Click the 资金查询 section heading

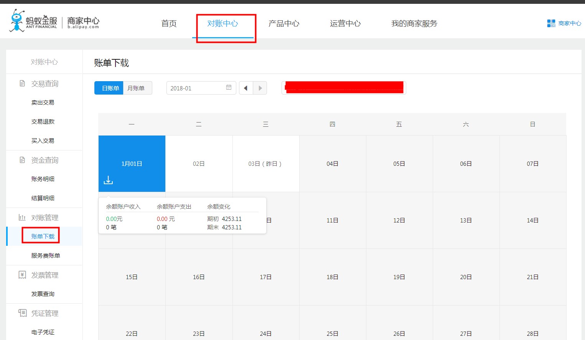click(45, 160)
